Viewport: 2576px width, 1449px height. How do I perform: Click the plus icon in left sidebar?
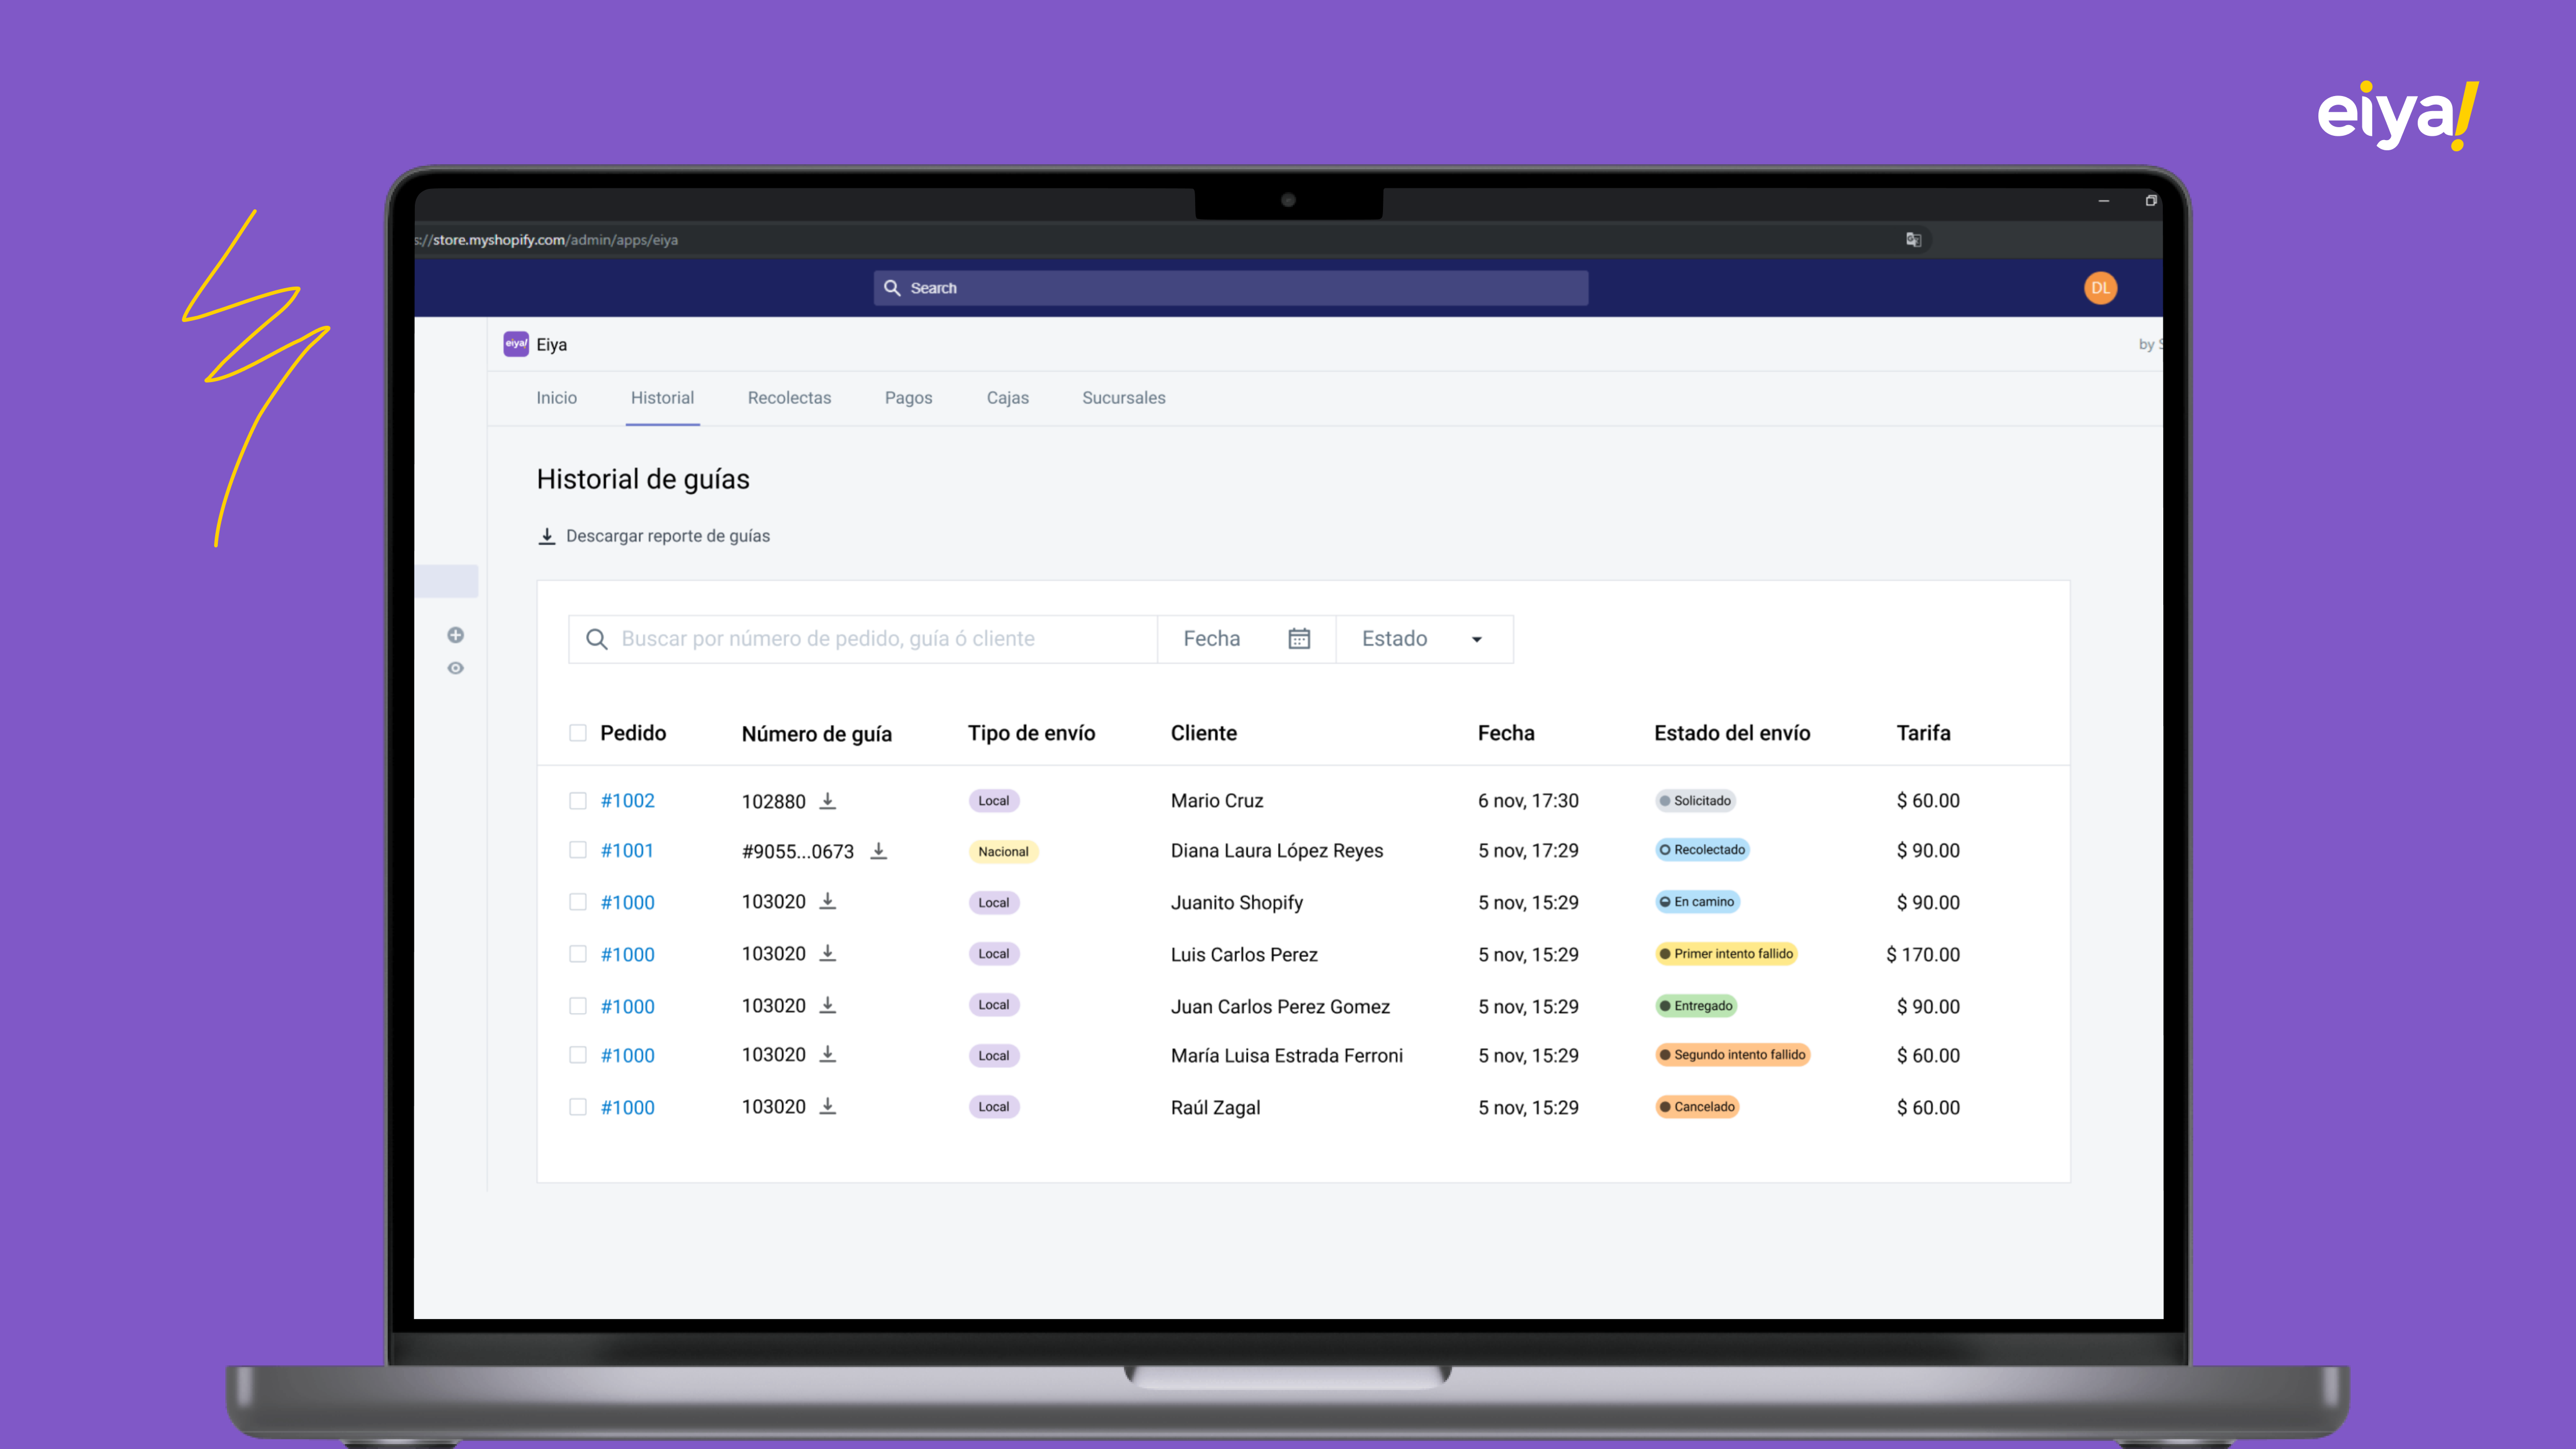(455, 635)
